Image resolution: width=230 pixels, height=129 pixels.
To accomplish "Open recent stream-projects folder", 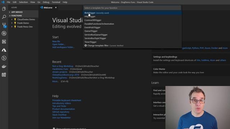I will pyautogui.click(x=60, y=72).
